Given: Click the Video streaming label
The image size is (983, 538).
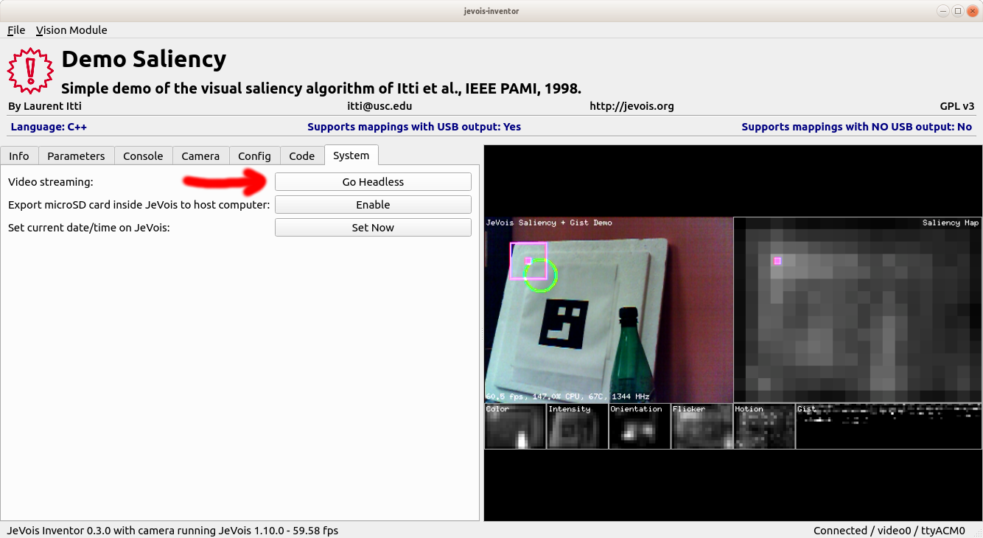Looking at the screenshot, I should coord(51,182).
